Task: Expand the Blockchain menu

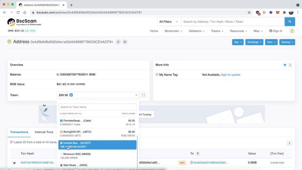Action: pos(173,31)
